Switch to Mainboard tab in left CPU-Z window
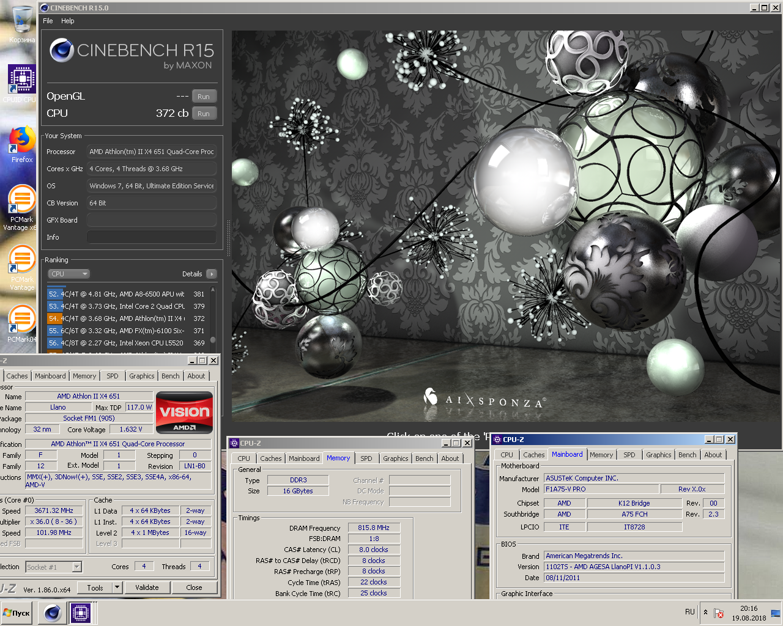The image size is (783, 626). pyautogui.click(x=50, y=376)
